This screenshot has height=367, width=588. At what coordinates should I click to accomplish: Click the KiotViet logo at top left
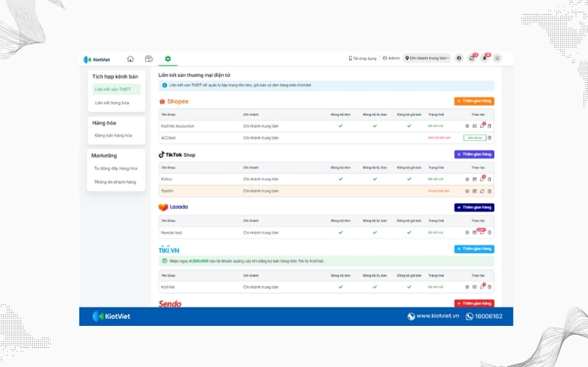(97, 59)
